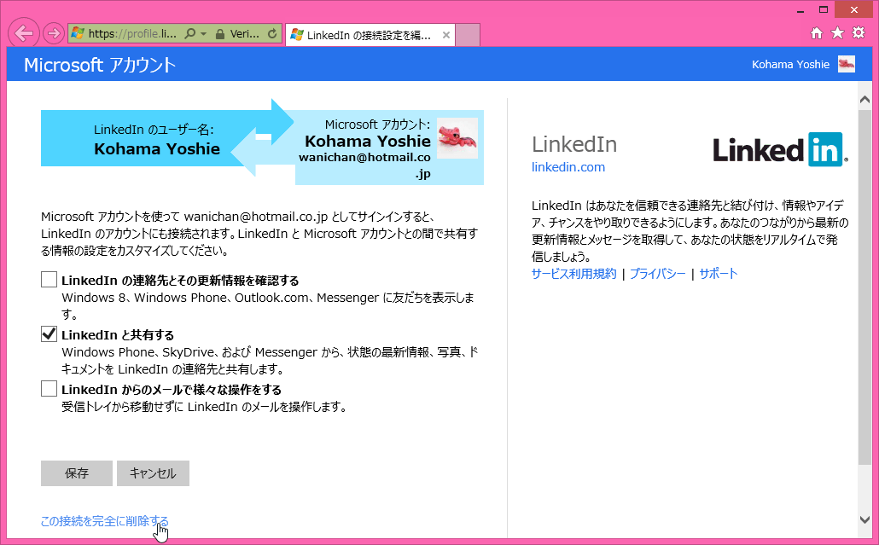The width and height of the screenshot is (879, 545).
Task: Click the header profile avatar picture
Action: (x=847, y=64)
